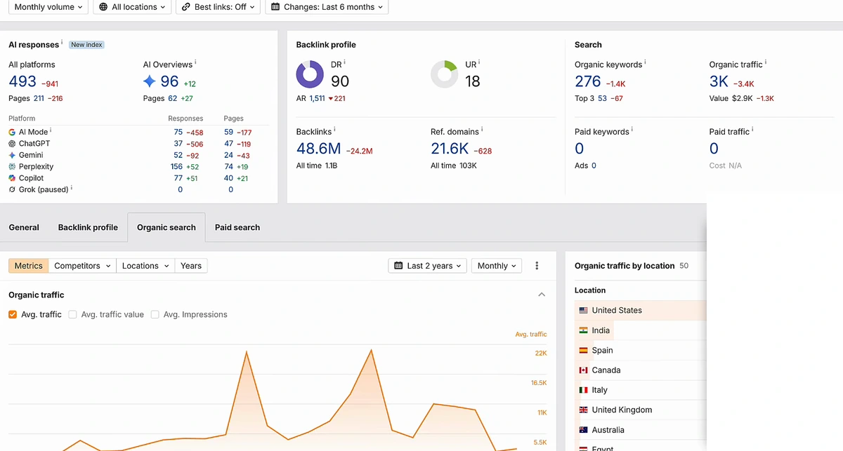Uncheck the Avg. traffic checkbox

click(x=13, y=314)
